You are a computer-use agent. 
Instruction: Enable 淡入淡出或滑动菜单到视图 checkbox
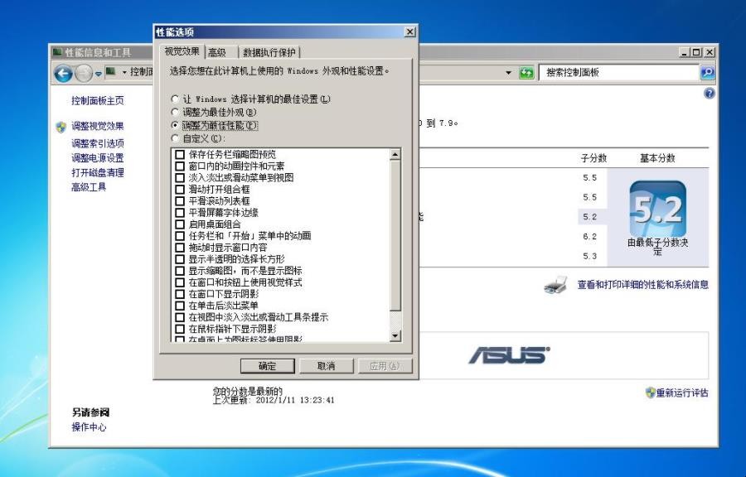pyautogui.click(x=180, y=178)
